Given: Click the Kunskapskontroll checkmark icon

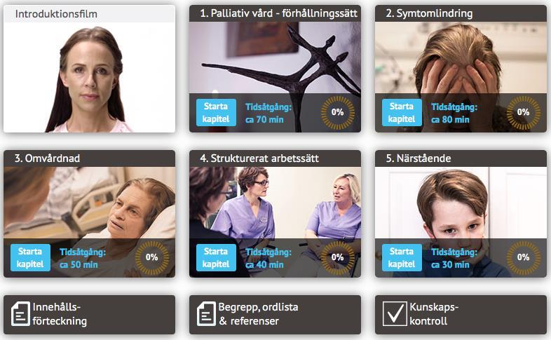Looking at the screenshot, I should 395,314.
